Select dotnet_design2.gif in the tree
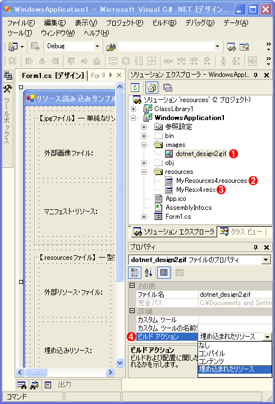Viewport: 275px width, 404px height. [x=201, y=154]
